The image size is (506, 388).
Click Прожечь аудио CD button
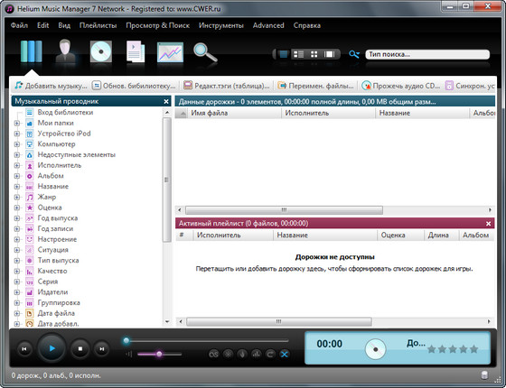tap(401, 86)
